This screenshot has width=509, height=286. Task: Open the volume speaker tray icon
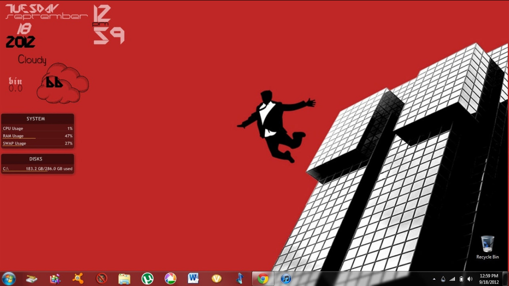pyautogui.click(x=470, y=279)
